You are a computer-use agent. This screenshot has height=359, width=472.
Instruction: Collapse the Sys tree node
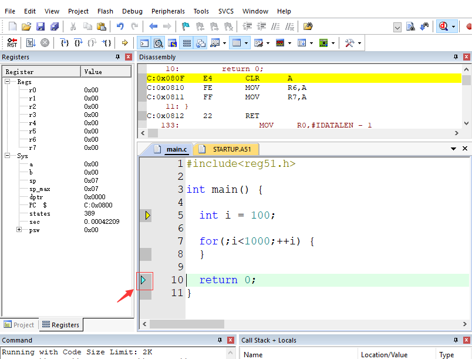pos(8,155)
